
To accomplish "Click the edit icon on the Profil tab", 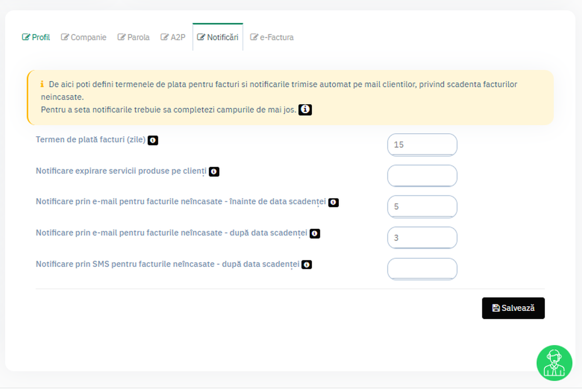I will click(x=26, y=37).
